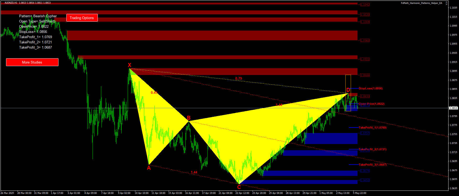Select the TakeProfit_1(1.0769) level label

point(372,128)
